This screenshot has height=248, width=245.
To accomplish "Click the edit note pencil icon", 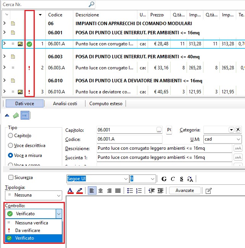I will (x=208, y=191).
